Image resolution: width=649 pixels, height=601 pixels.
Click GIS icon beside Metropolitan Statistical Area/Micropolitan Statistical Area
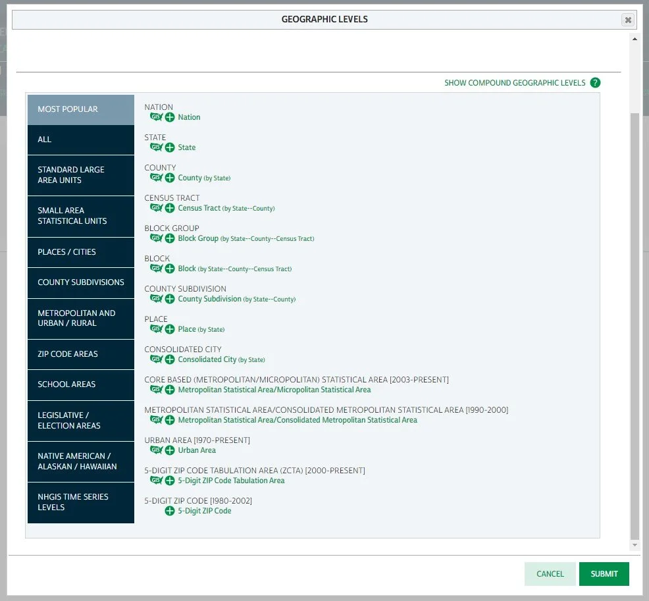156,389
